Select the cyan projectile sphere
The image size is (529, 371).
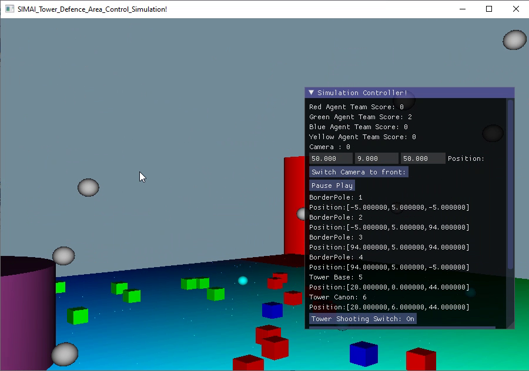pos(242,281)
